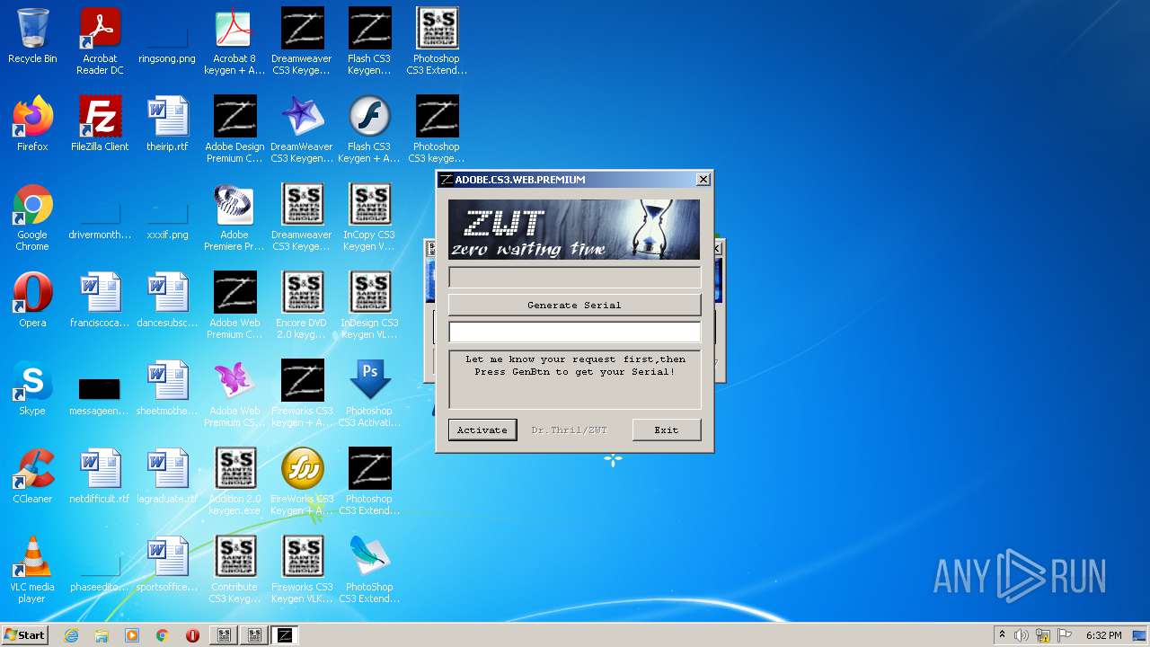This screenshot has width=1150, height=647.
Task: Select the drivermonth... desktop file
Action: (x=100, y=217)
